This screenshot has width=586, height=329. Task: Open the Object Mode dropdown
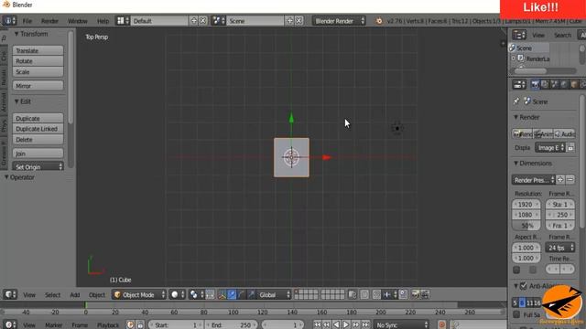tap(139, 294)
